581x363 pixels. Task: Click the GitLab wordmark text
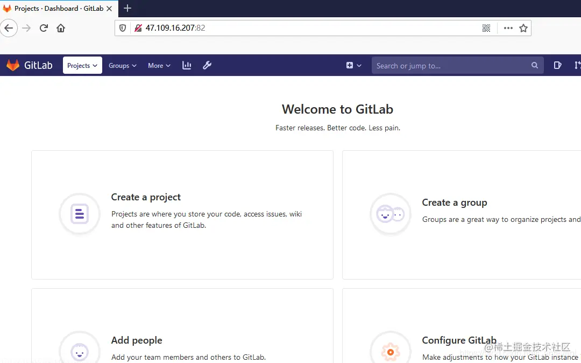coord(38,65)
